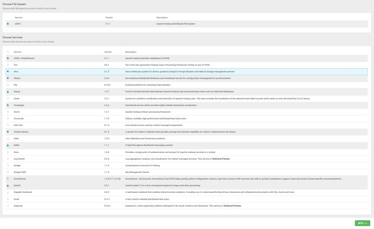The height and width of the screenshot is (229, 374).
Task: Click 'Comprehensive security for Hadoop' description
Action: [x=143, y=165]
